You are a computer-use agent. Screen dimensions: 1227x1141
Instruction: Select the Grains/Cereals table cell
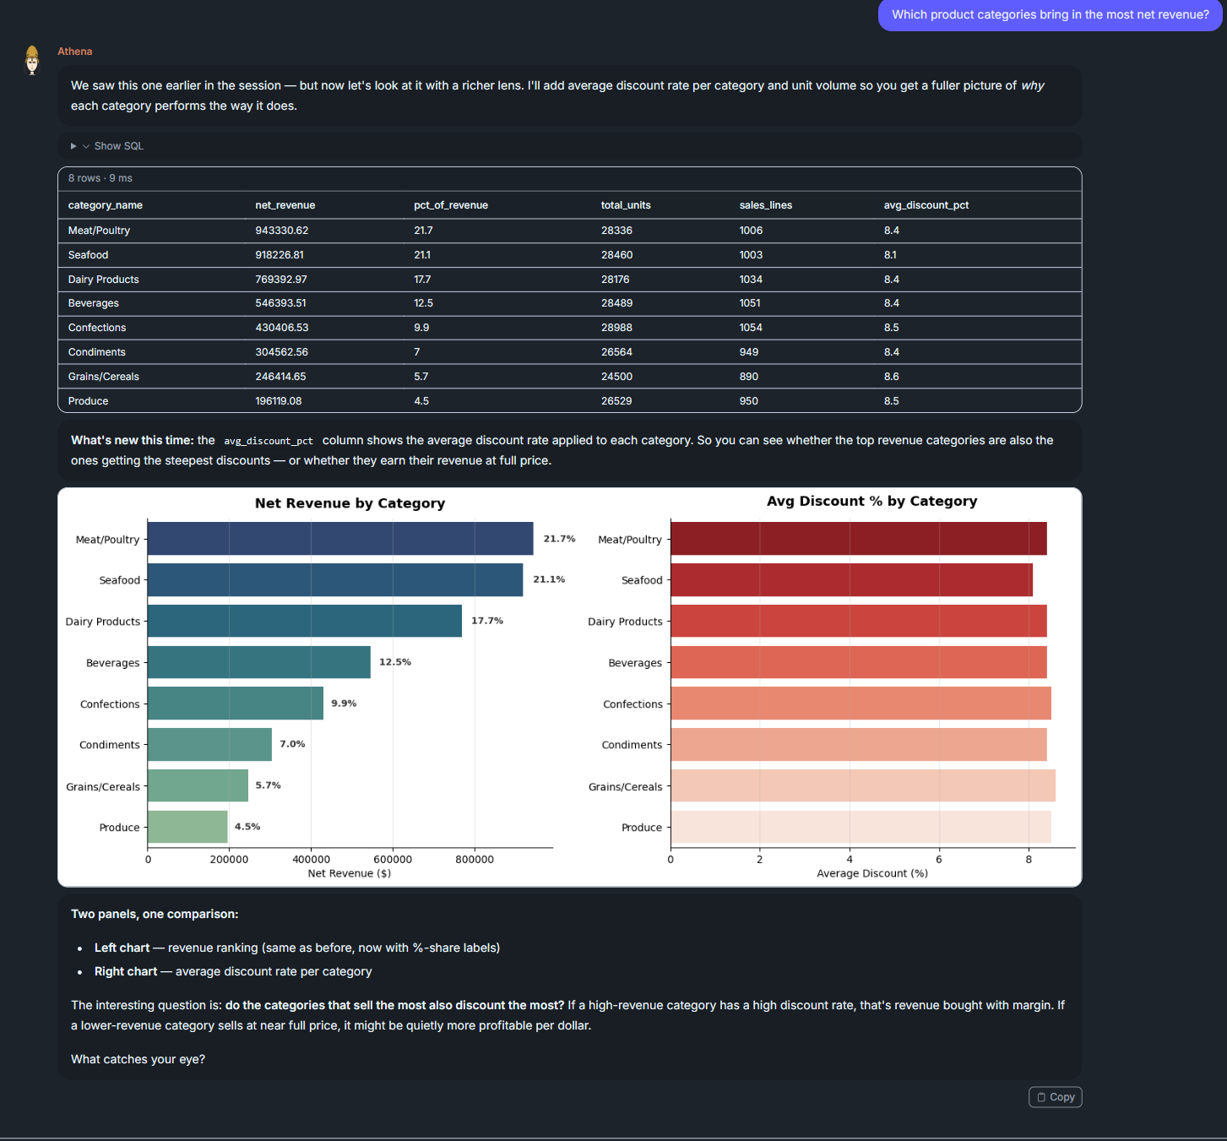pyautogui.click(x=104, y=377)
